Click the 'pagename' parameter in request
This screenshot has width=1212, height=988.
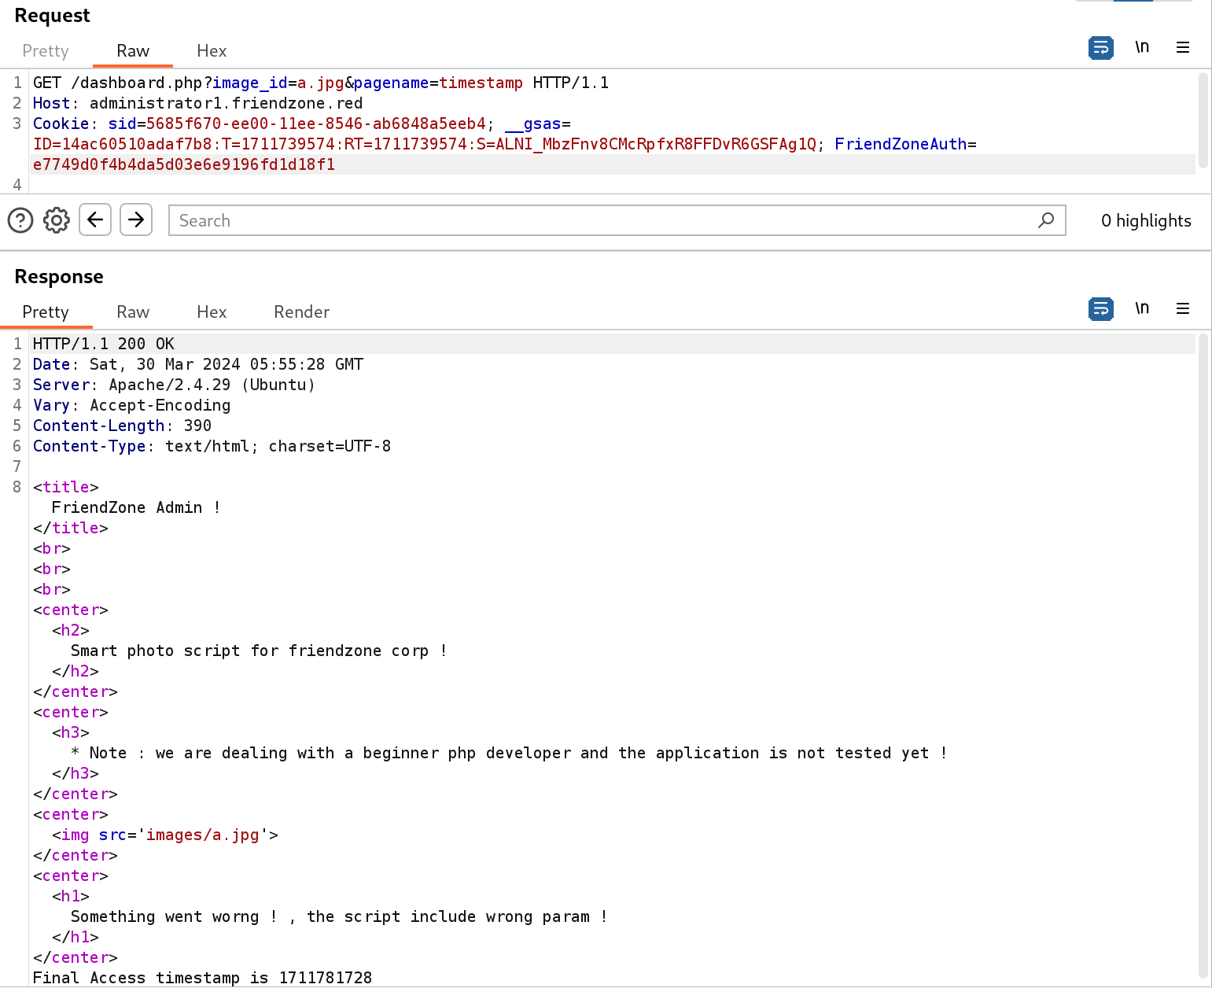point(392,83)
